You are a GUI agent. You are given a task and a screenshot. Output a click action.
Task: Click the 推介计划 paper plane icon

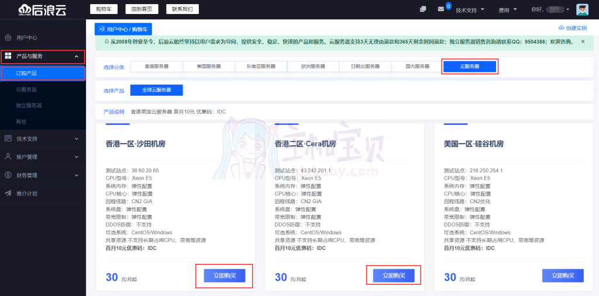click(8, 193)
